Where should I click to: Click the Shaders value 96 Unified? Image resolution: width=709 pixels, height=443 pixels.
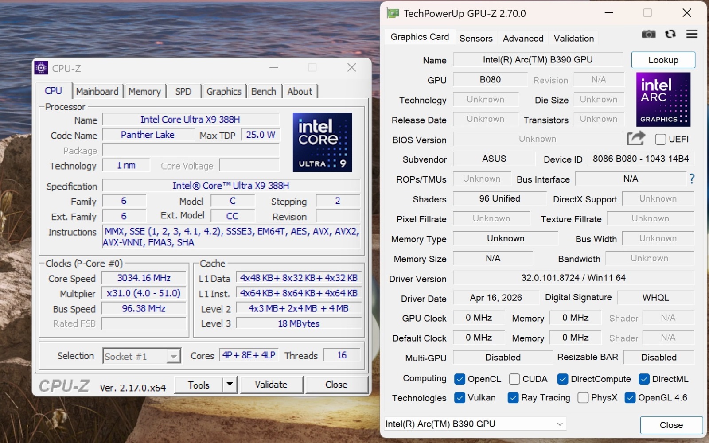pos(499,198)
